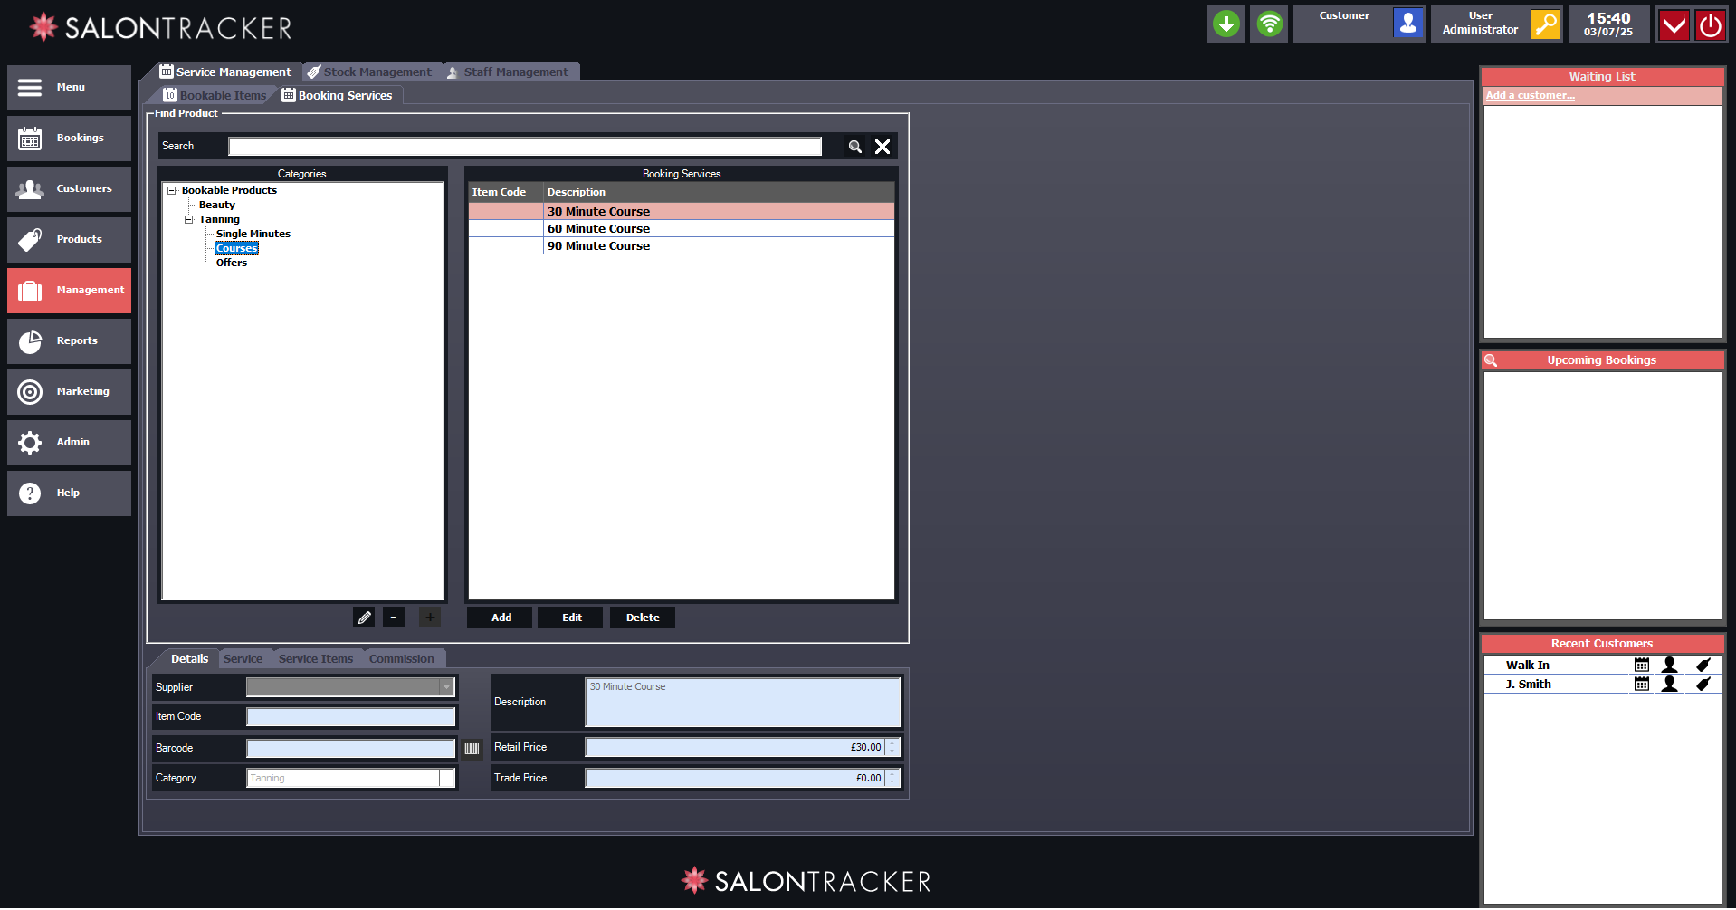This screenshot has width=1736, height=910.
Task: Select the Service Items tab
Action: click(x=316, y=659)
